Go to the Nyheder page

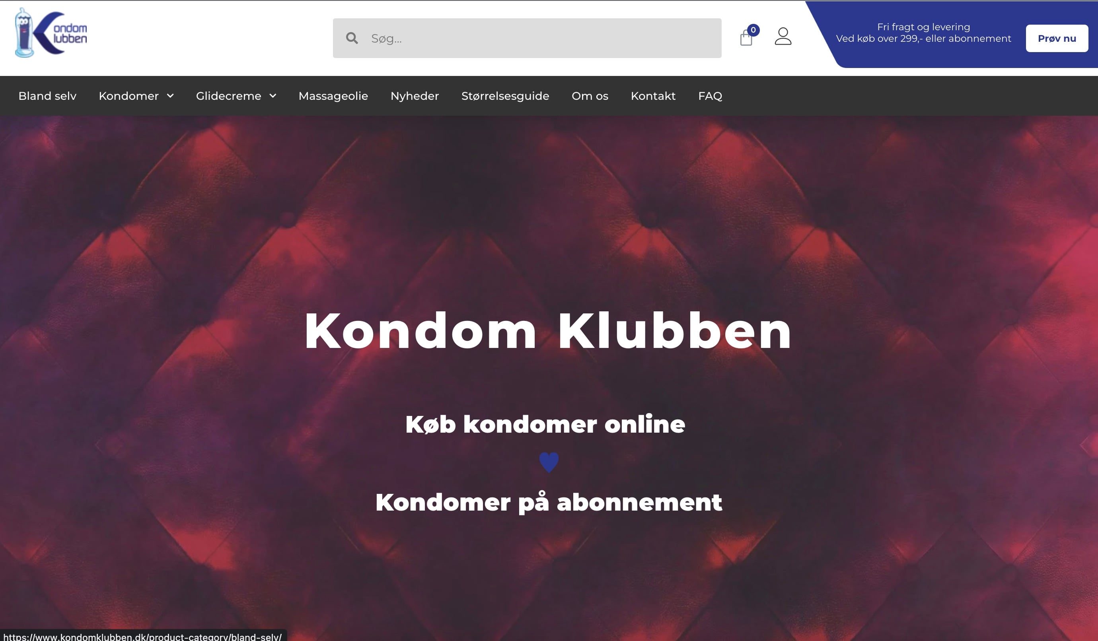415,96
